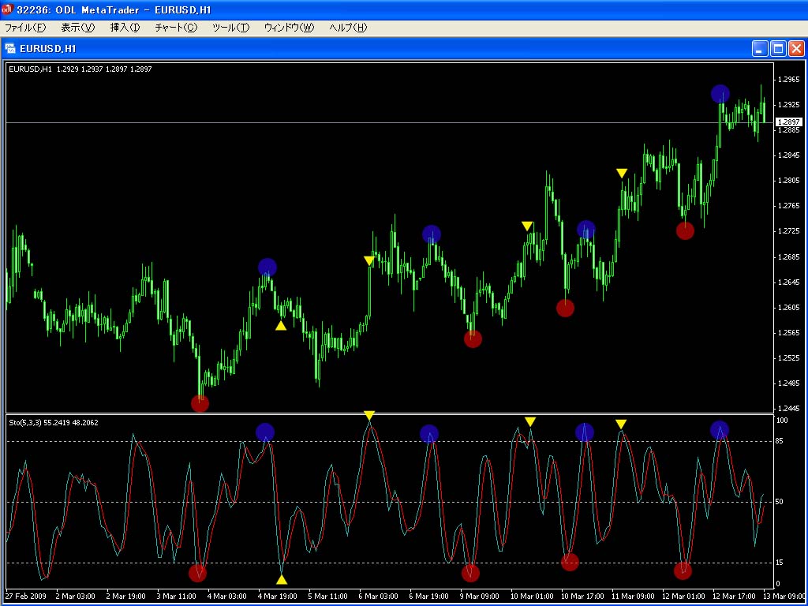Image resolution: width=808 pixels, height=606 pixels.
Task: Open the ファイル(F) menu
Action: coord(25,28)
